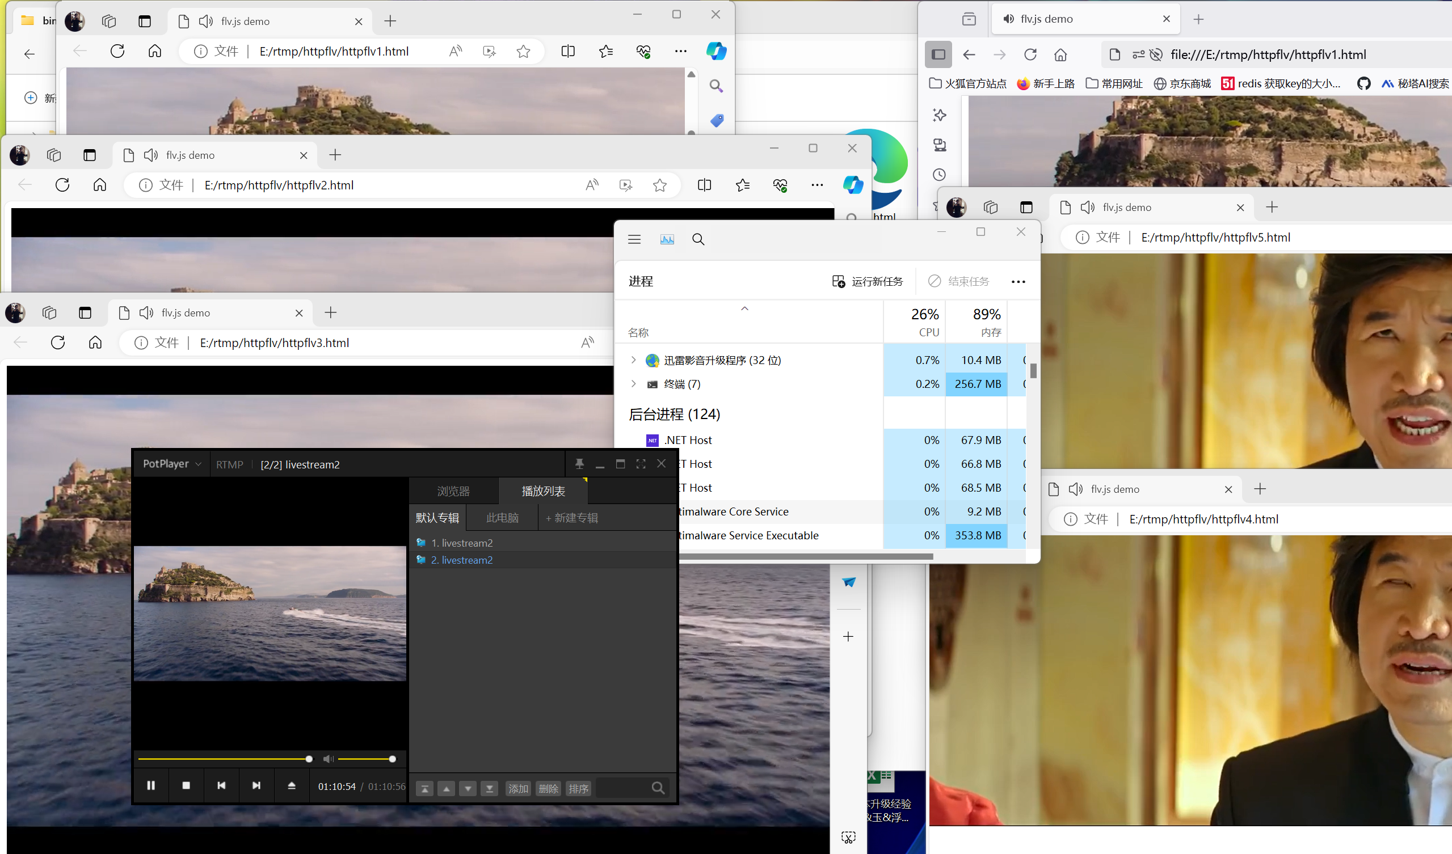Click the 添加 button in playlist
Screen dimensions: 1452x854
pos(517,788)
